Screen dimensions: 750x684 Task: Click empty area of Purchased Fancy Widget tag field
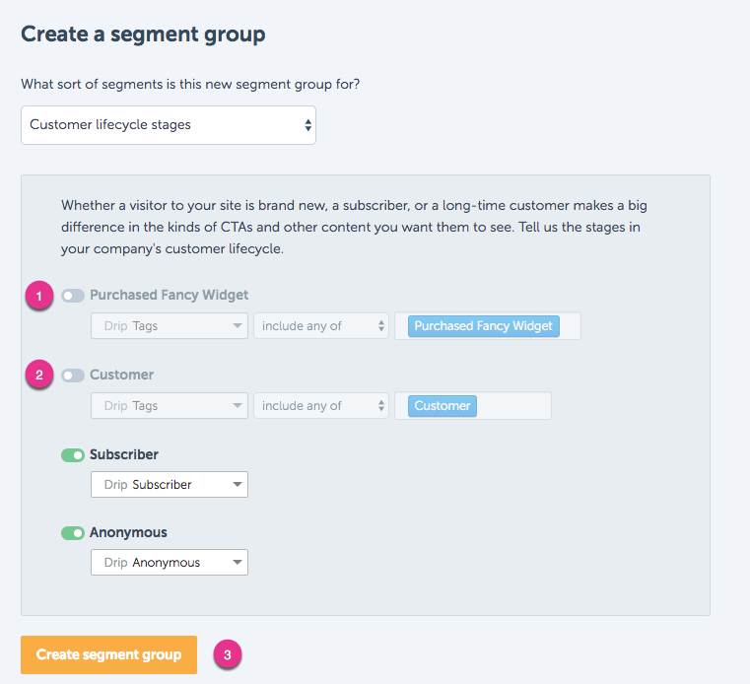570,326
